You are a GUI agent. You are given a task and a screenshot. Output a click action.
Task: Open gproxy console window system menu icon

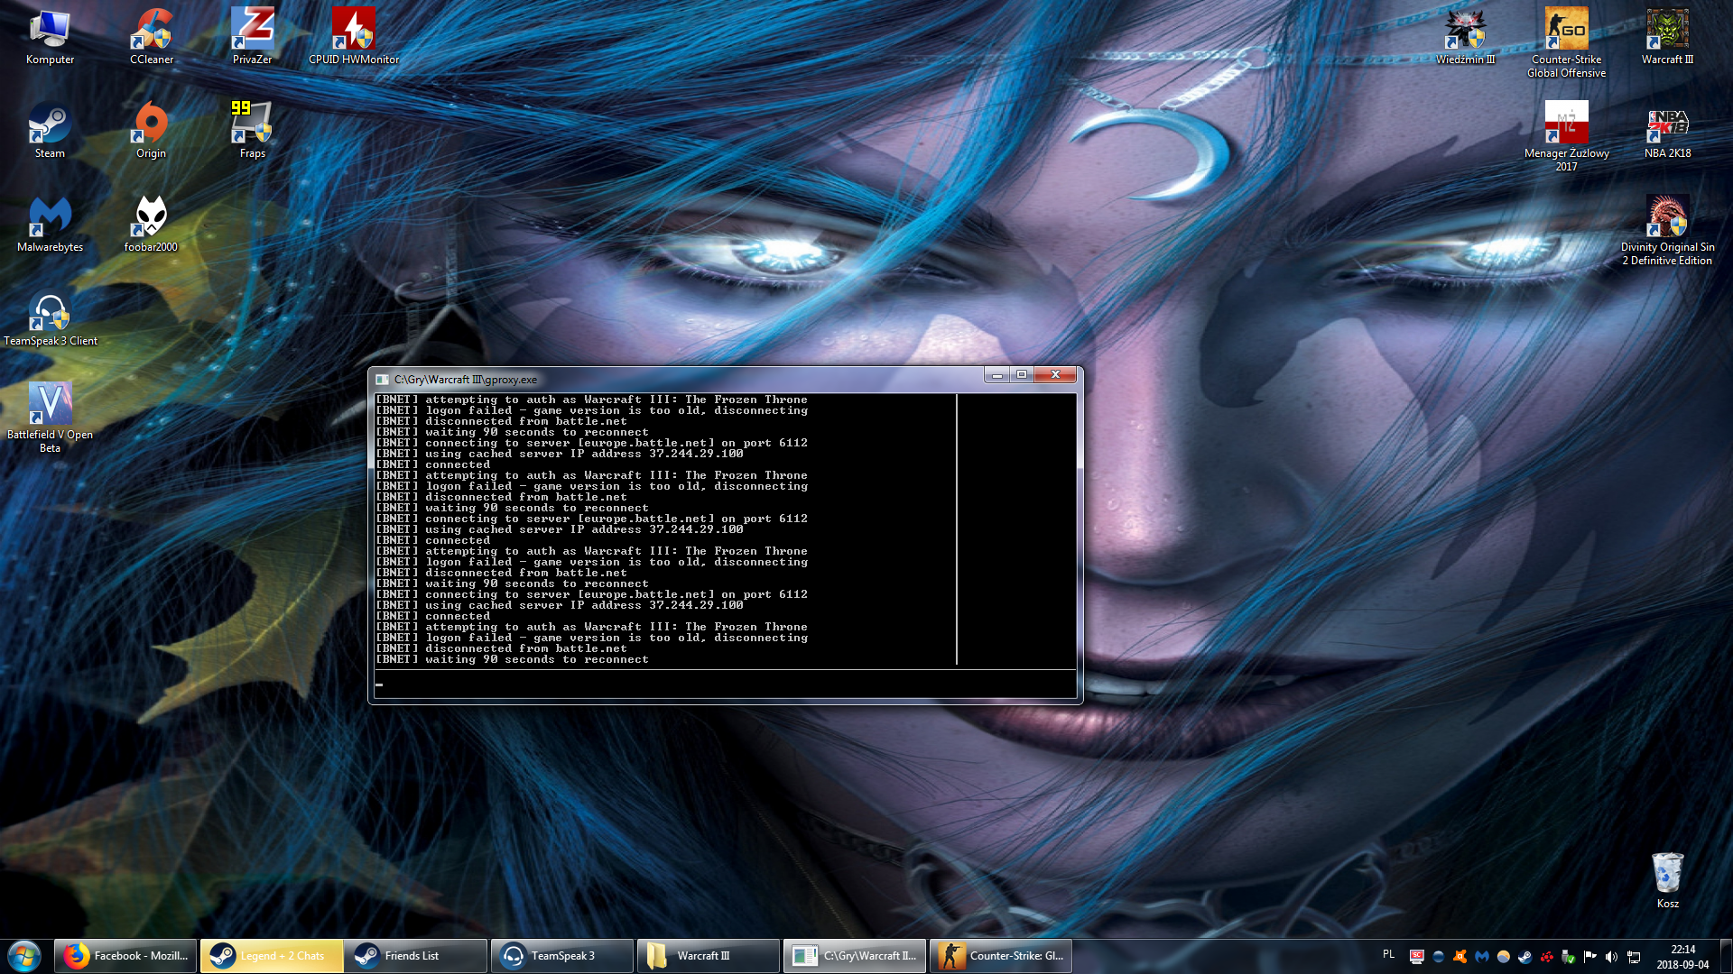point(382,380)
